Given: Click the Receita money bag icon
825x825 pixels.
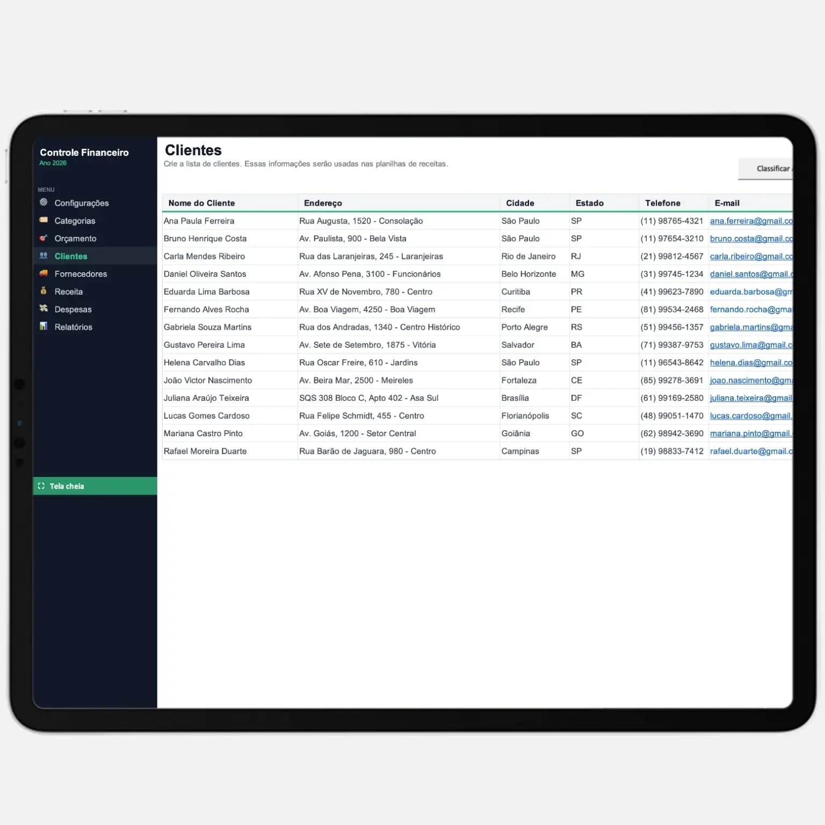Looking at the screenshot, I should [x=44, y=291].
